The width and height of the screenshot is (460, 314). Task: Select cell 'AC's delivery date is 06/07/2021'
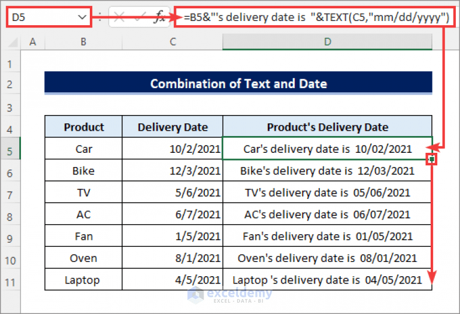point(328,214)
